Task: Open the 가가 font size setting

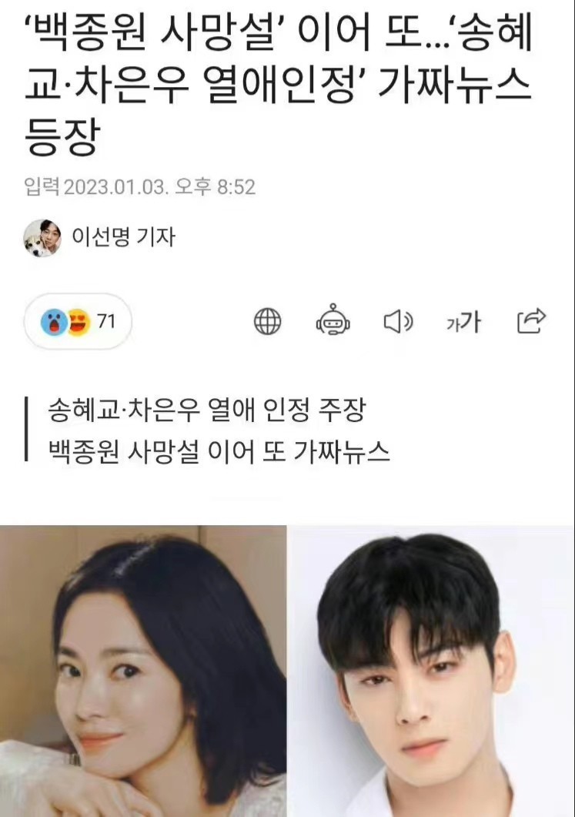Action: 463,321
